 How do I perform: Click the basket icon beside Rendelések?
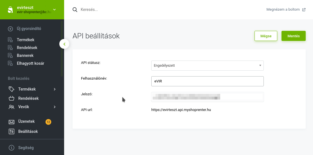point(11,98)
